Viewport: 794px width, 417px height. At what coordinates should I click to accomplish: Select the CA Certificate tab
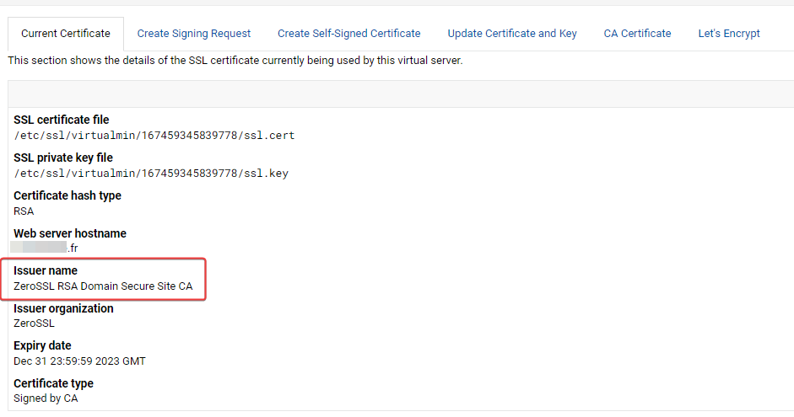pos(637,34)
